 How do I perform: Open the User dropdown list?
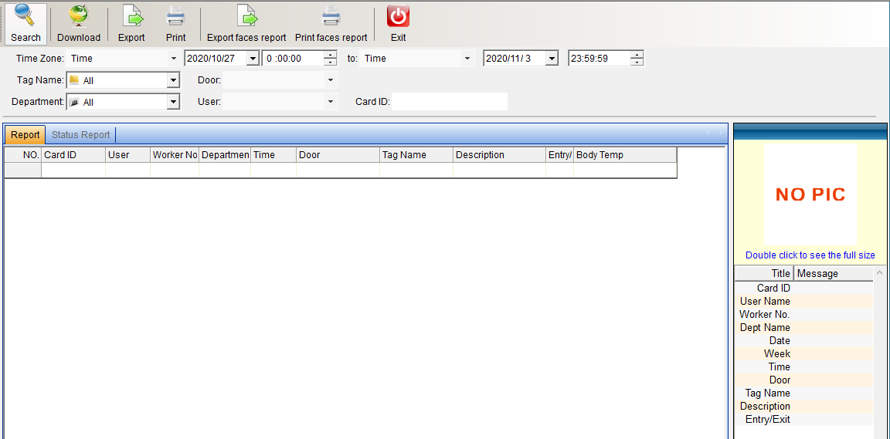click(331, 102)
